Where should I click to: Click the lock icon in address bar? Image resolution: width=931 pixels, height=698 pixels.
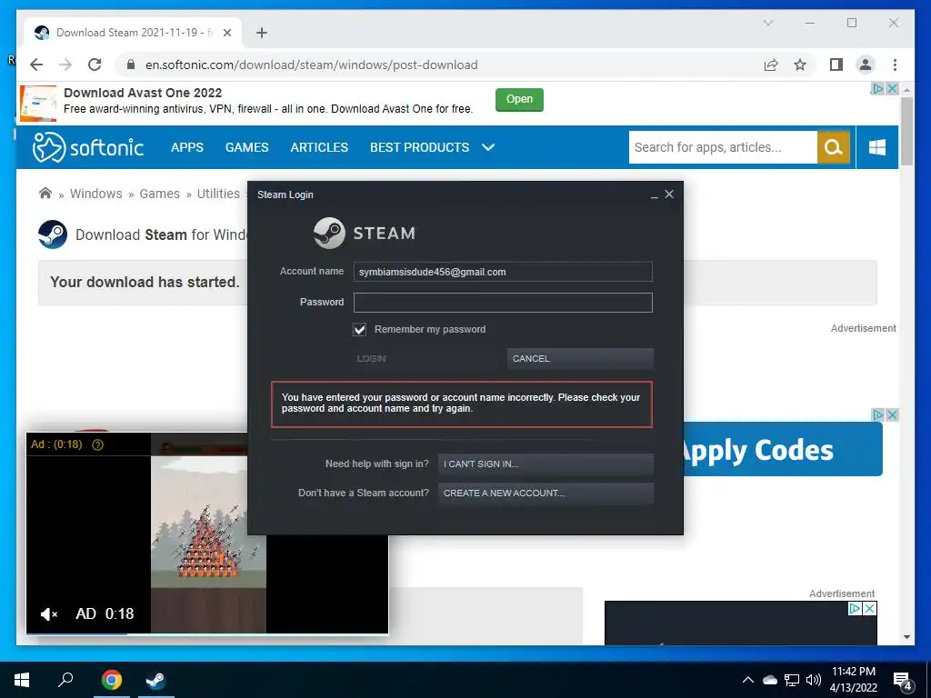tap(131, 65)
